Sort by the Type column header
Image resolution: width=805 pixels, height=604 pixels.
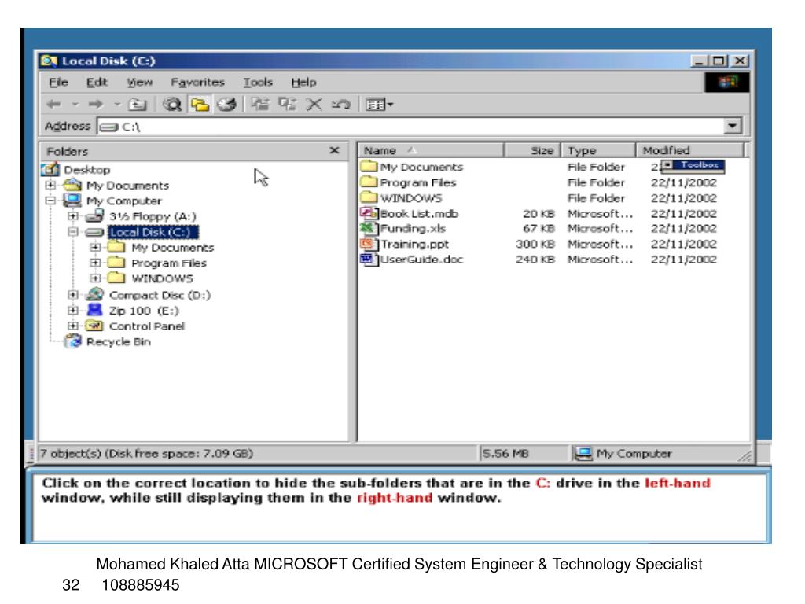point(598,150)
